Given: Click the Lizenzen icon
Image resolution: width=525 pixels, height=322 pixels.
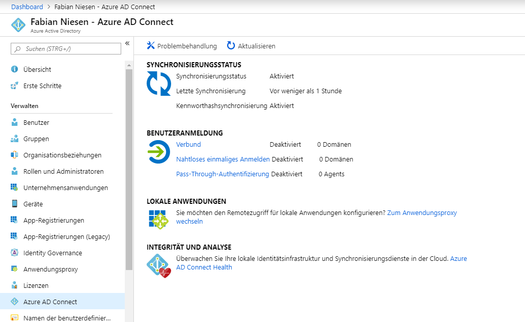Looking at the screenshot, I should tap(14, 285).
